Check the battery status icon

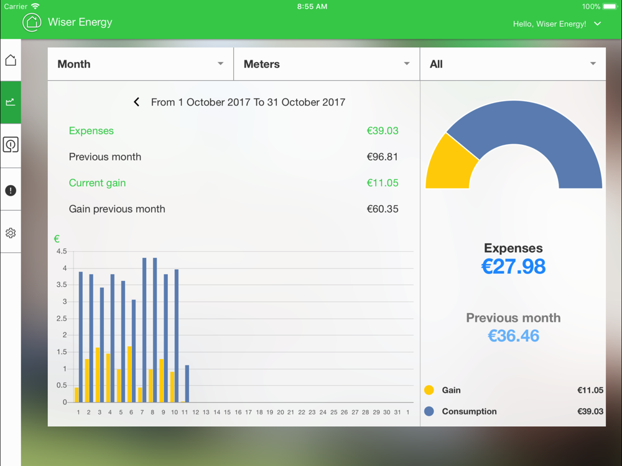610,6
